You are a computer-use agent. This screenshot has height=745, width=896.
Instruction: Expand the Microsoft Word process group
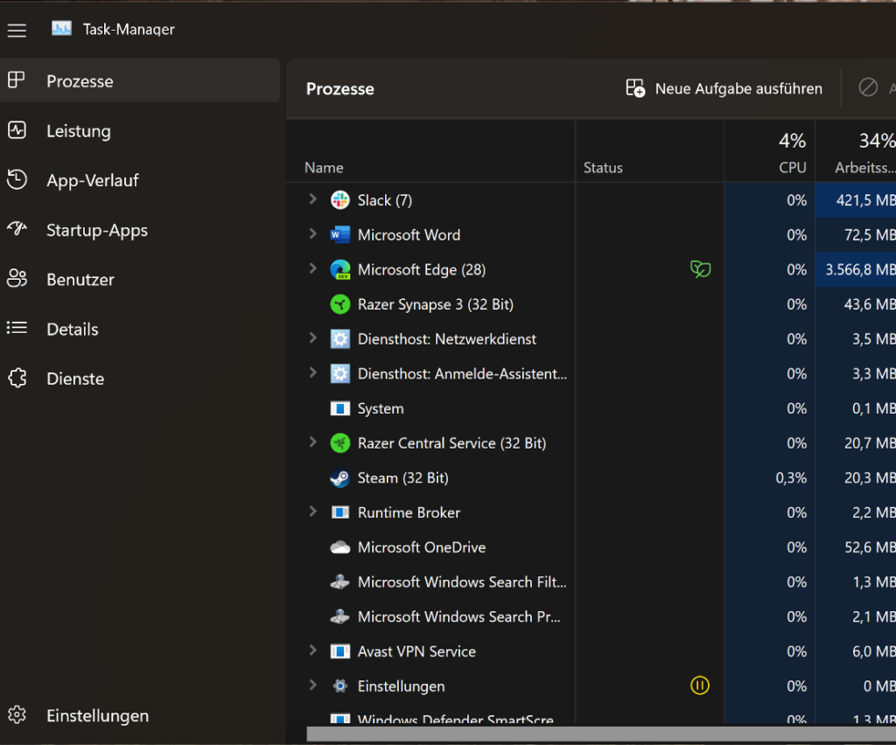click(312, 234)
